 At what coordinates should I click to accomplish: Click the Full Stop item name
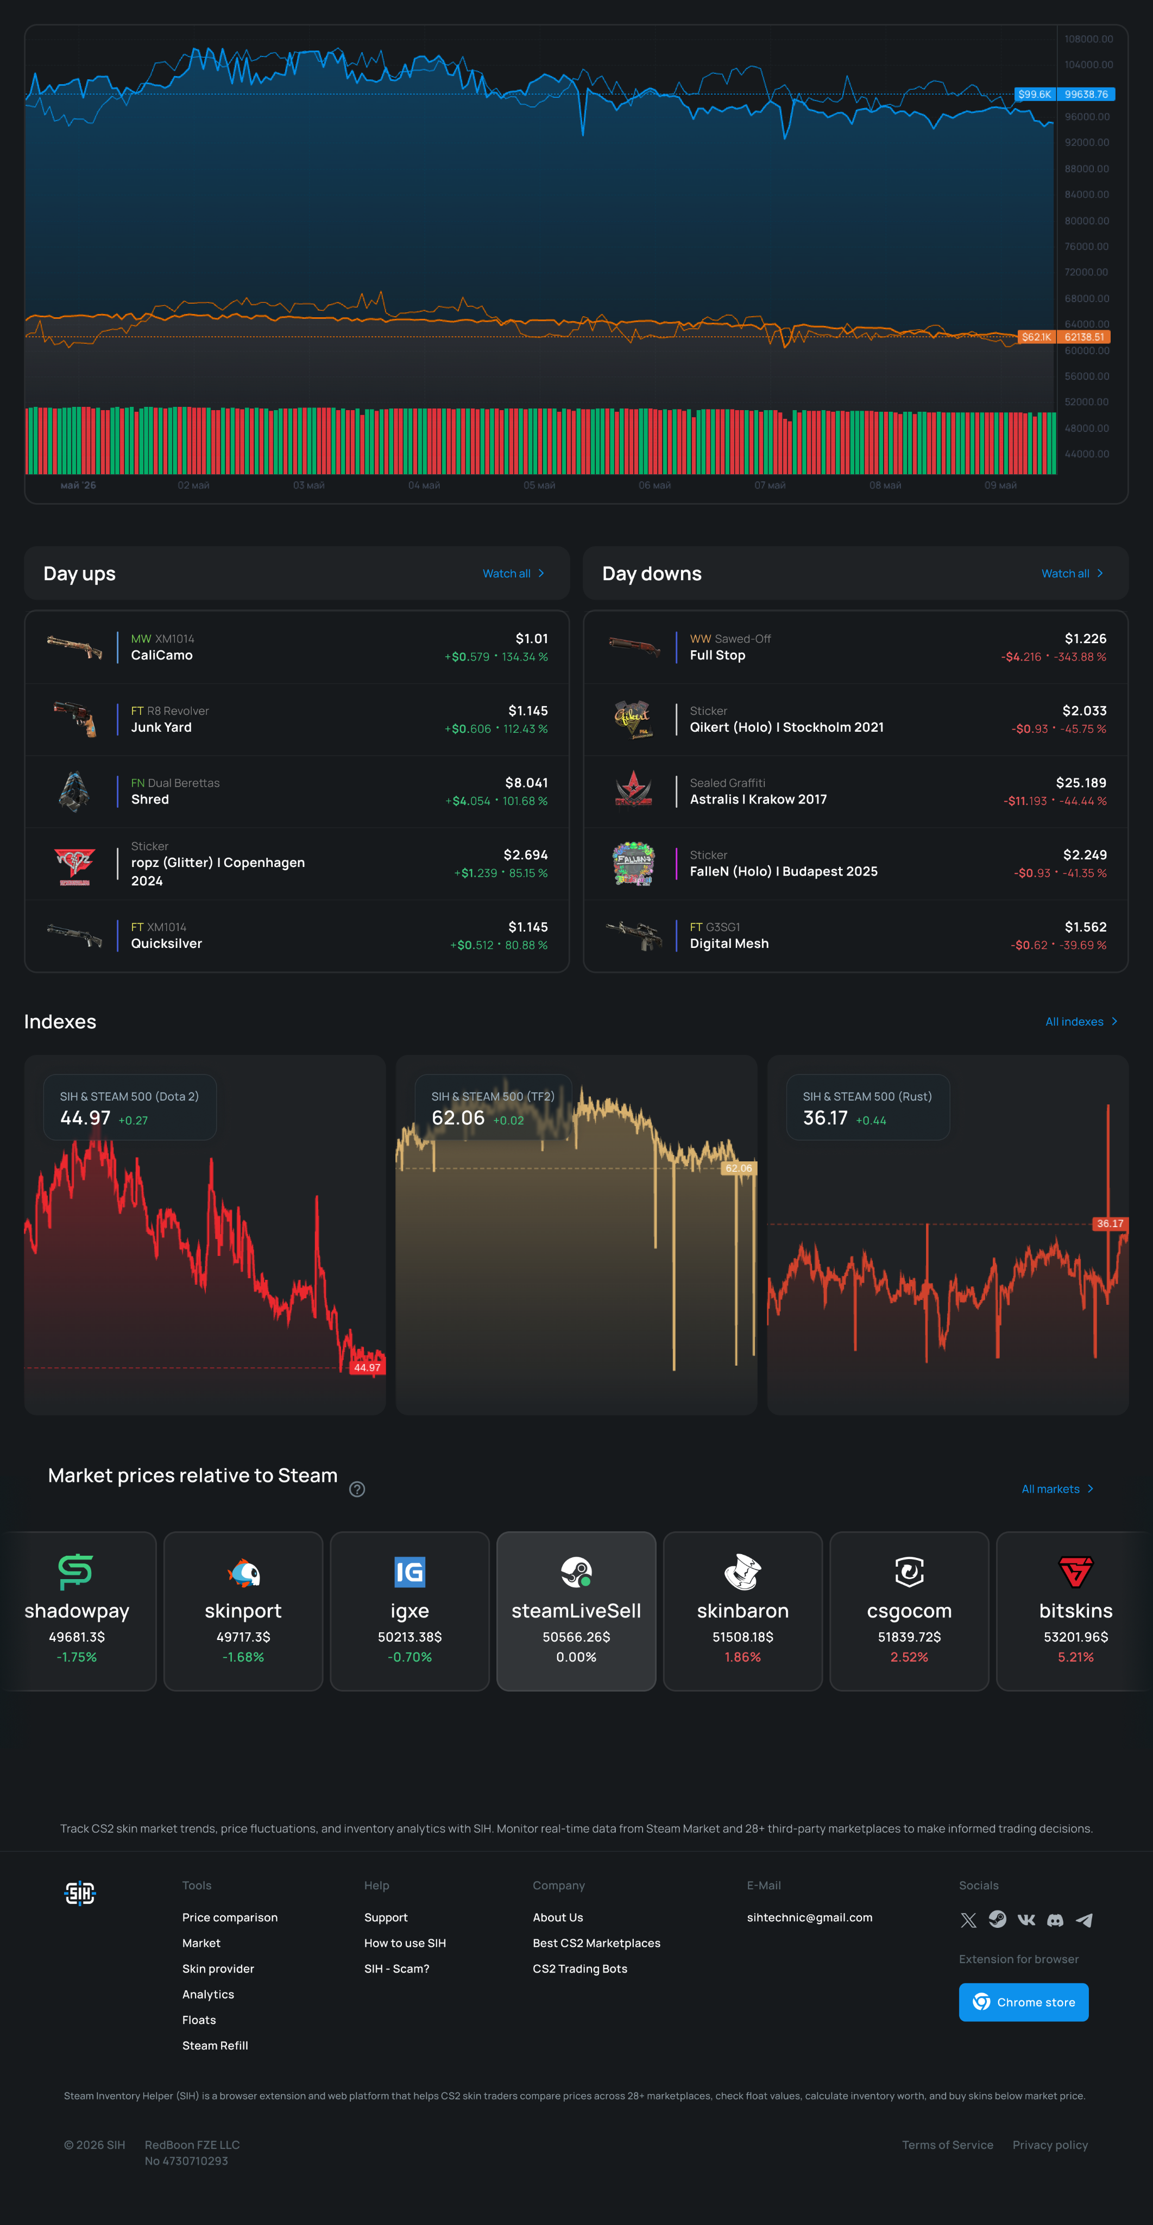[718, 656]
